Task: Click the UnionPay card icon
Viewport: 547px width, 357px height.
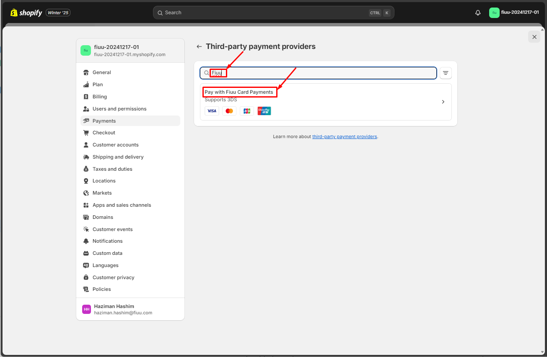Action: click(264, 111)
